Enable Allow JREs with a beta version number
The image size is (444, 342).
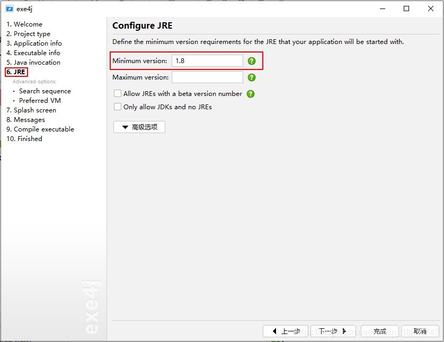[118, 93]
